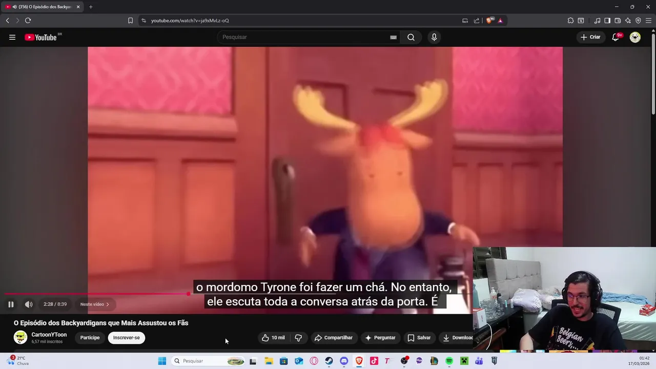Open YouTube notifications bell
656x369 pixels.
616,37
